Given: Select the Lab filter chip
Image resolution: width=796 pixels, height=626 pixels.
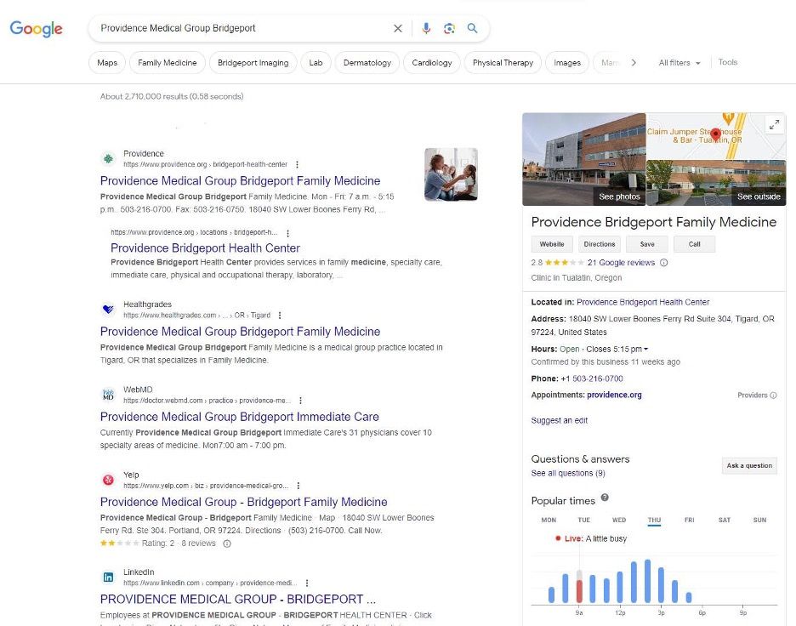Looking at the screenshot, I should pyautogui.click(x=316, y=63).
